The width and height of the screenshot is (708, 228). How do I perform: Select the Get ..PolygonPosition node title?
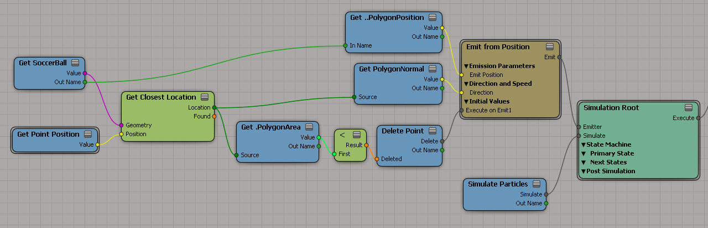(x=387, y=17)
